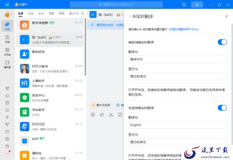Click the scissors screenshot icon in chat toolbar
This screenshot has height=160, width=233.
(x=111, y=115)
